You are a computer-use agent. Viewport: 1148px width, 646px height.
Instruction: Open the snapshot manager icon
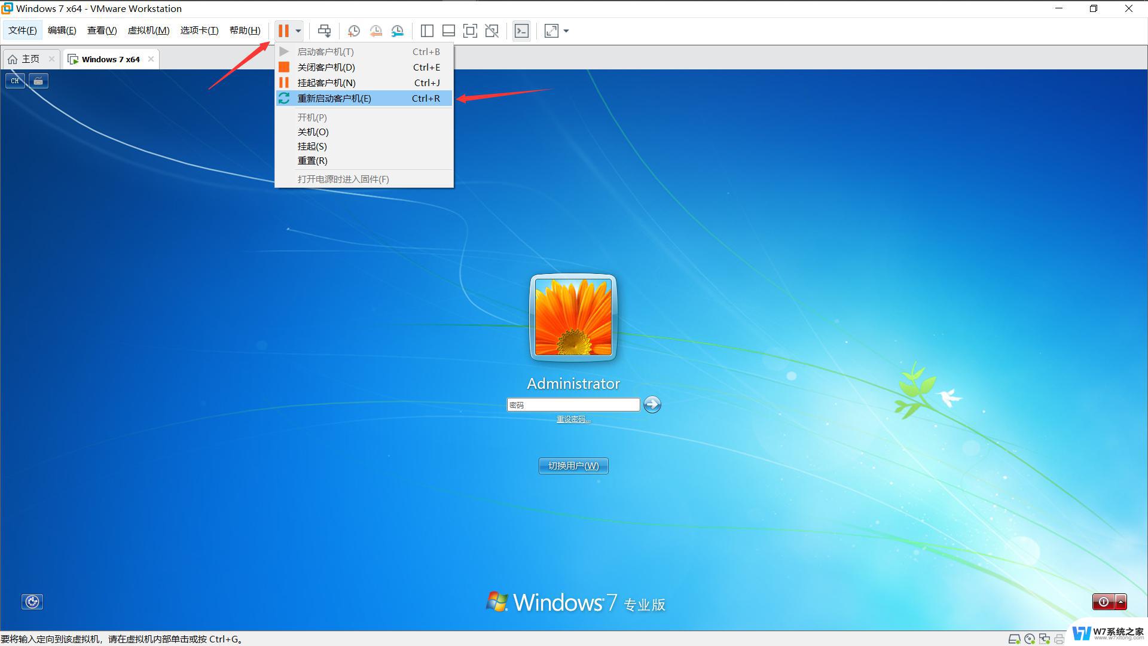click(397, 31)
